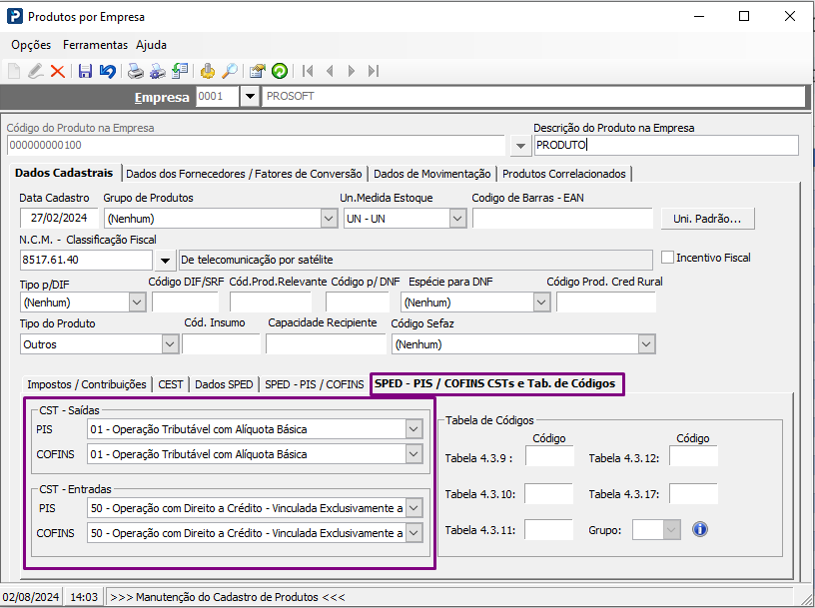Open search with the magnifying glass icon
The width and height of the screenshot is (815, 608).
tap(230, 71)
